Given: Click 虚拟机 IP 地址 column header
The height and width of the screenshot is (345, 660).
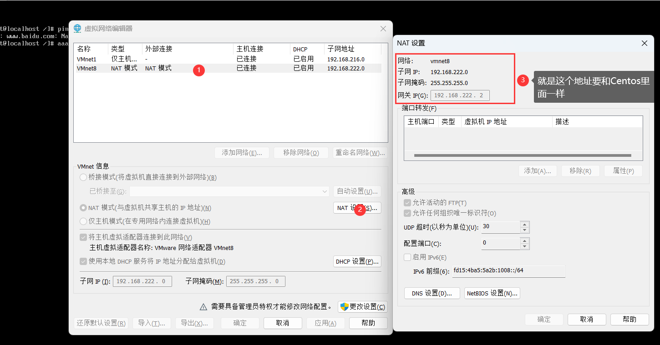Looking at the screenshot, I should point(507,122).
